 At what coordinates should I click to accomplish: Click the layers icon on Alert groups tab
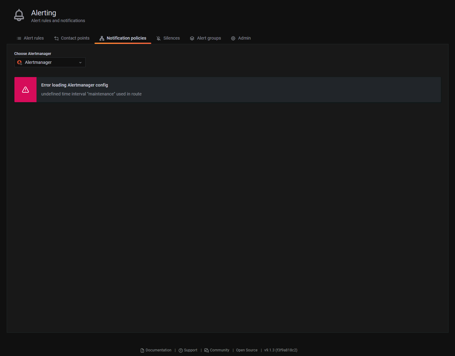pos(192,38)
